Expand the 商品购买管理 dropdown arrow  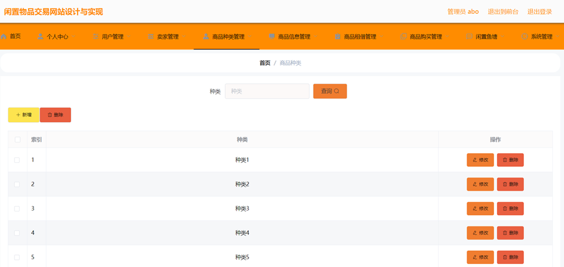(x=447, y=36)
